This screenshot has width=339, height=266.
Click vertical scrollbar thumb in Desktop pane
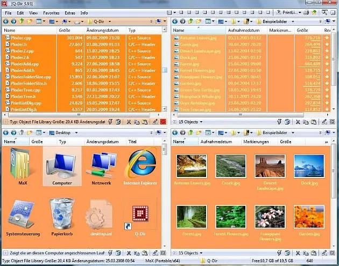[x=164, y=150]
